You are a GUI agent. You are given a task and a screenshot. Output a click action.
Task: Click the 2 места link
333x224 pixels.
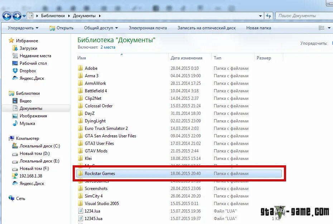(x=108, y=47)
